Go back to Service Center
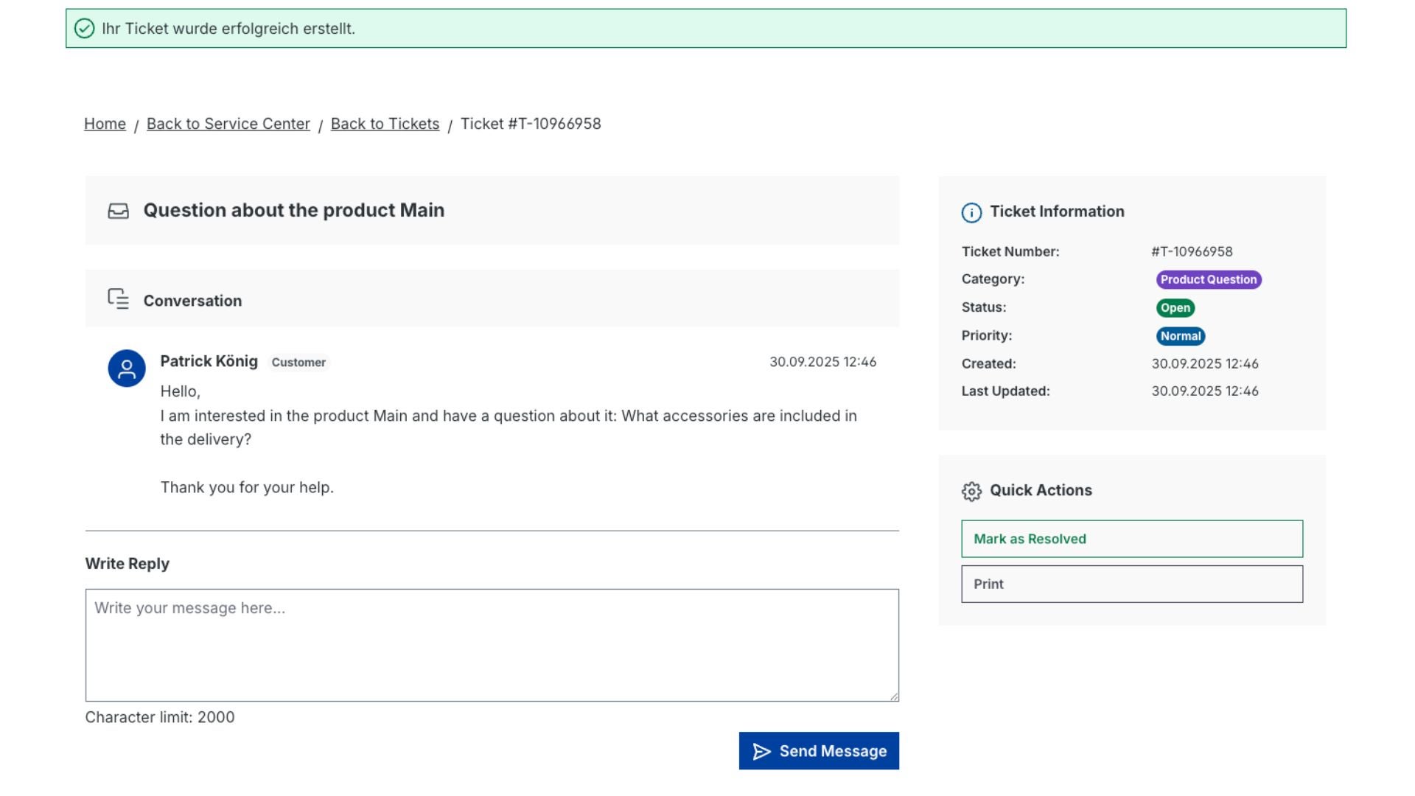The width and height of the screenshot is (1415, 796). pyautogui.click(x=228, y=124)
